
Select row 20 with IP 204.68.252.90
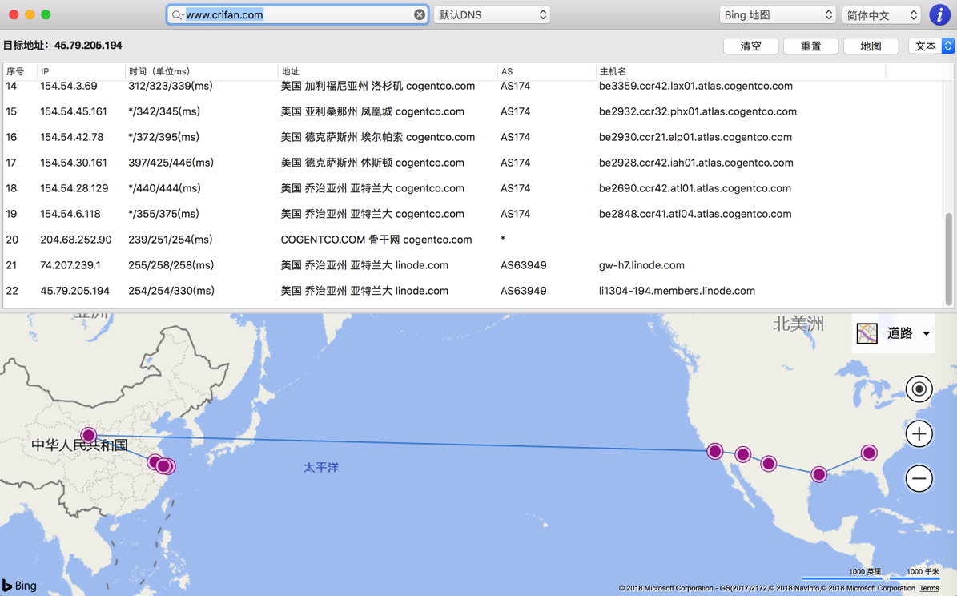(473, 240)
